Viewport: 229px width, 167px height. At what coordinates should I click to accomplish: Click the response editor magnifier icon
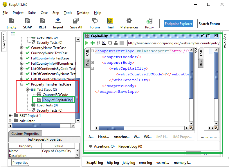(216, 128)
